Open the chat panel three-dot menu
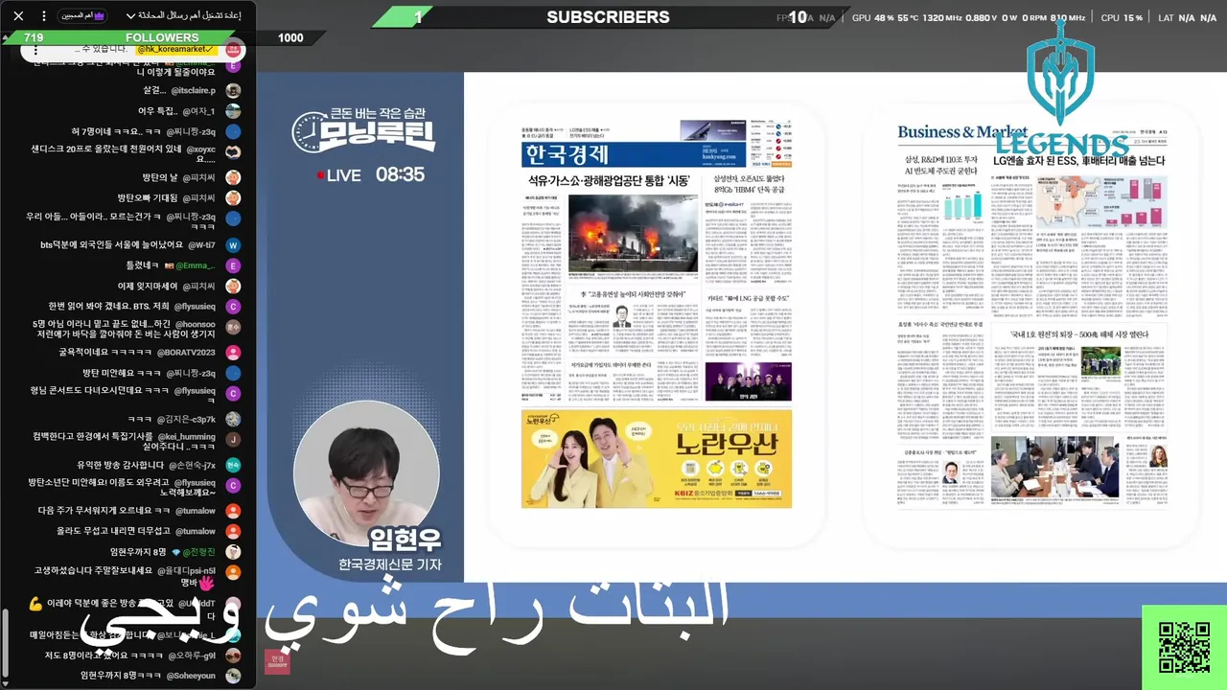 [x=42, y=15]
